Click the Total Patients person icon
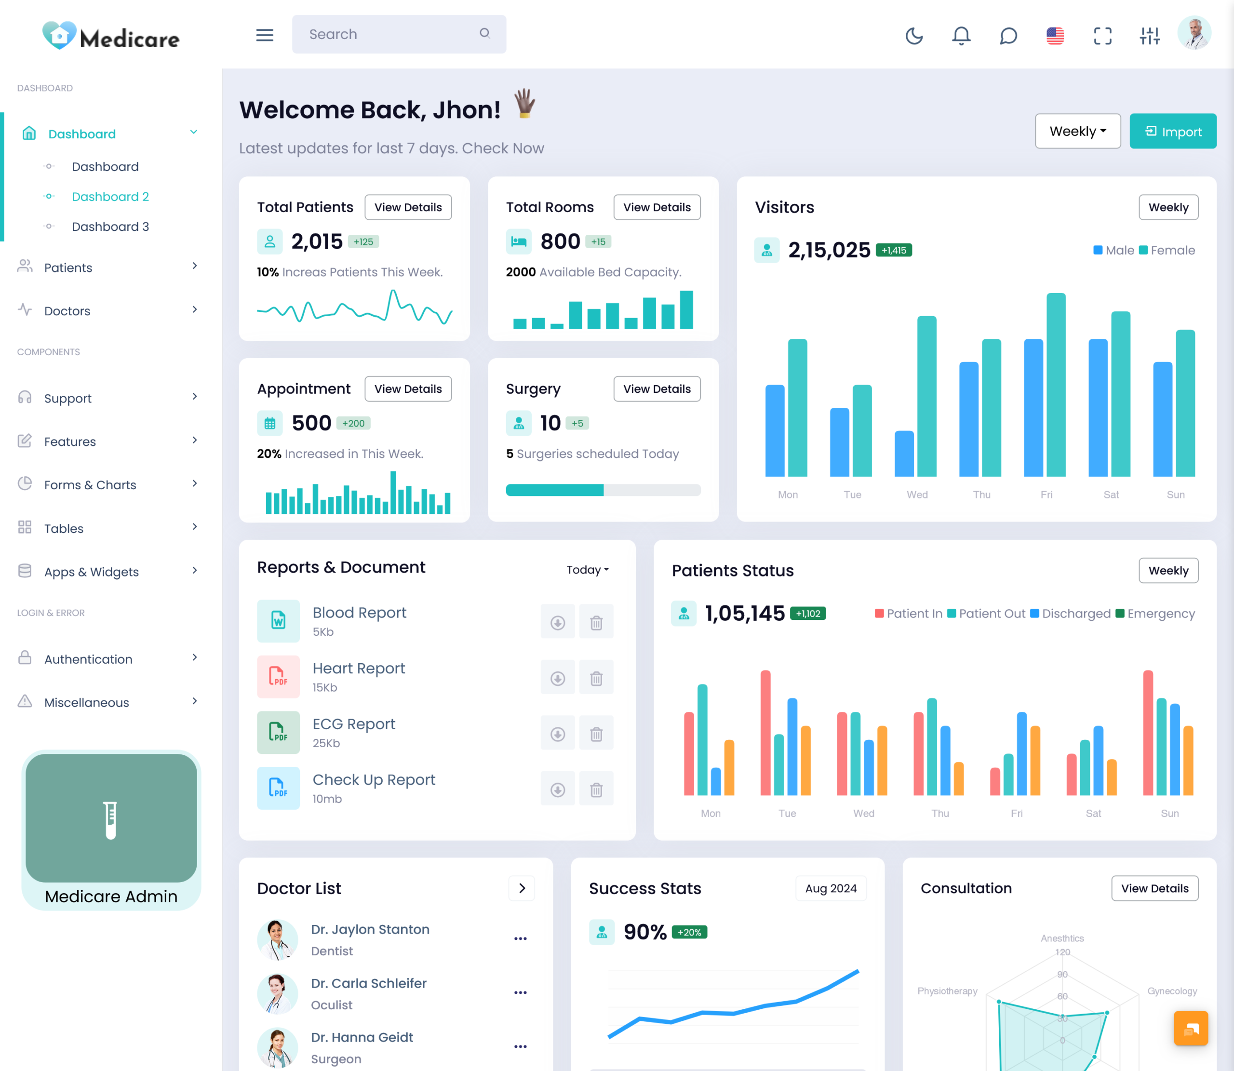The width and height of the screenshot is (1234, 1071). tap(269, 241)
